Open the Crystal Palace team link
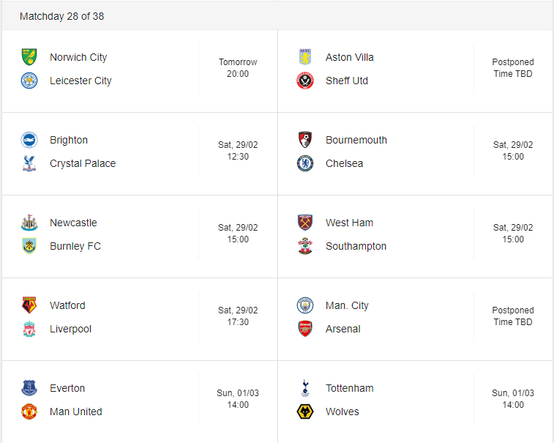The image size is (554, 443). (83, 163)
